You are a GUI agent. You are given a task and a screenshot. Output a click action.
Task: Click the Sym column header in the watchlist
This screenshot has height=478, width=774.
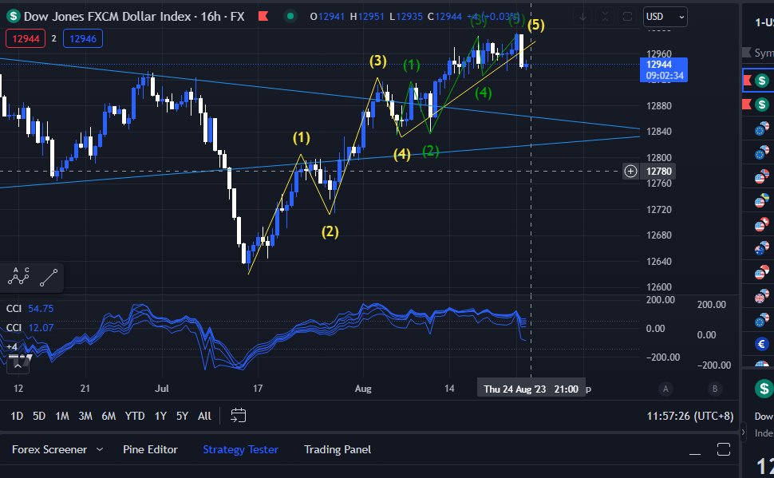(x=764, y=53)
